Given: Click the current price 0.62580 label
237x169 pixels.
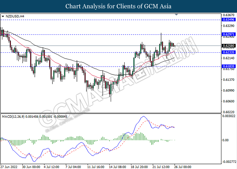Looking at the screenshot, I should [229, 46].
